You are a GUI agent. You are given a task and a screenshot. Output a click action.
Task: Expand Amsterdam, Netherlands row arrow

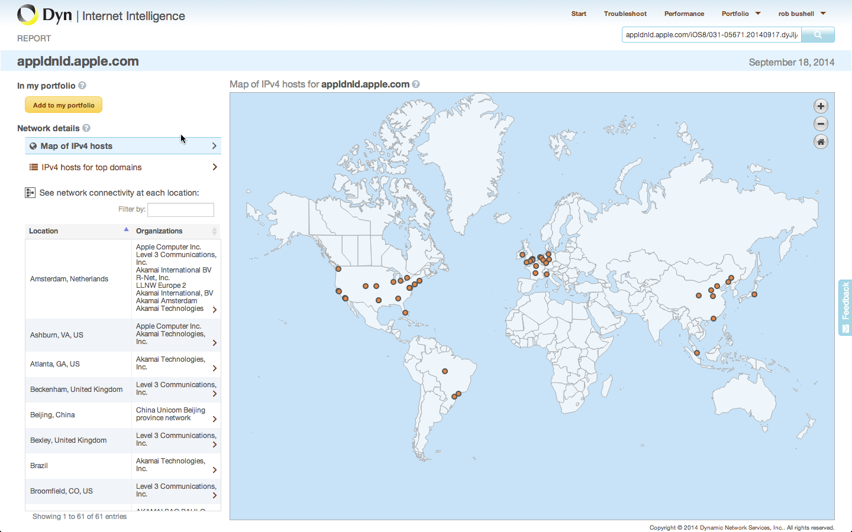[215, 310]
